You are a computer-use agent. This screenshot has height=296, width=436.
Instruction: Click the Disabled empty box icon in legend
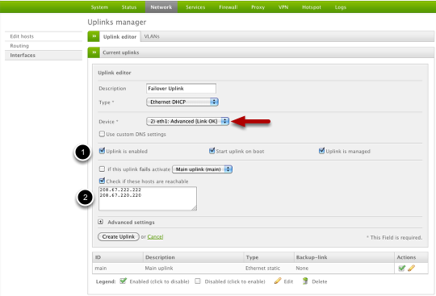198,281
